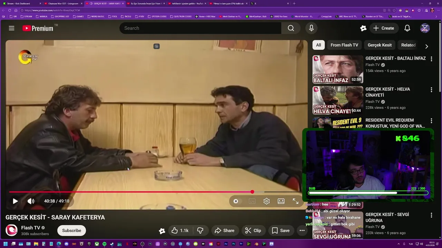Open MertGunhan | Kick bookmark
The height and width of the screenshot is (248, 442).
256,17
